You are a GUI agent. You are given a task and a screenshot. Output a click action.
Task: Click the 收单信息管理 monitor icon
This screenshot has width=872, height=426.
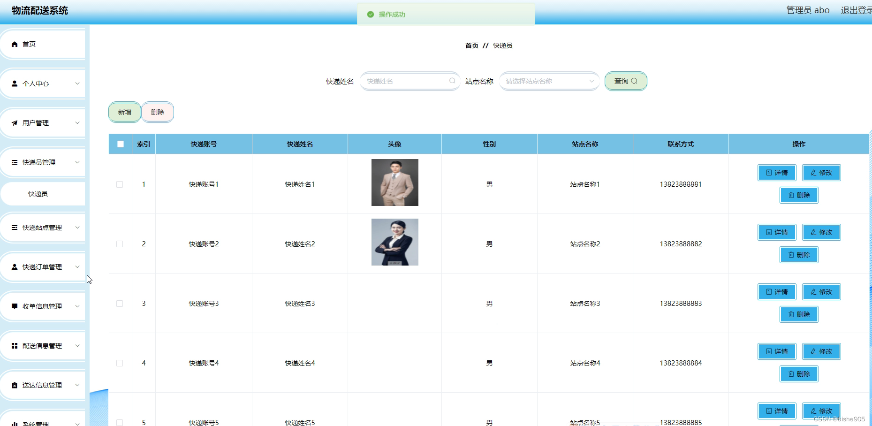pyautogui.click(x=14, y=306)
